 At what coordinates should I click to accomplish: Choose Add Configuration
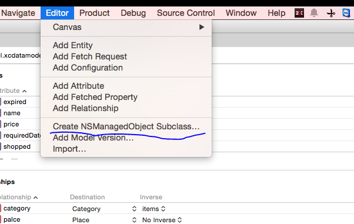tap(126, 68)
